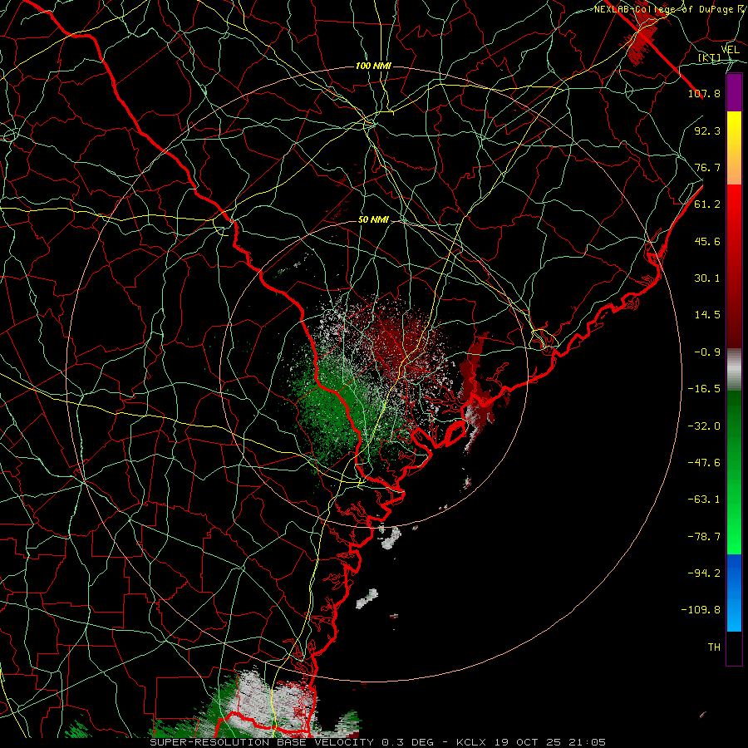Click the -63.1 legend value
748x748 pixels.
pyautogui.click(x=704, y=499)
